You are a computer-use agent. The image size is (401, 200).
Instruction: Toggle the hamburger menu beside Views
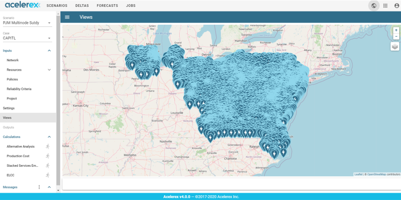point(67,17)
